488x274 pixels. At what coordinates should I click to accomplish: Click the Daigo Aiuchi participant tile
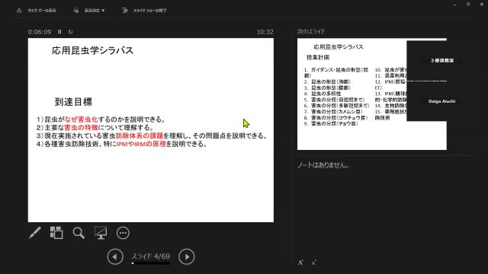[x=442, y=101]
